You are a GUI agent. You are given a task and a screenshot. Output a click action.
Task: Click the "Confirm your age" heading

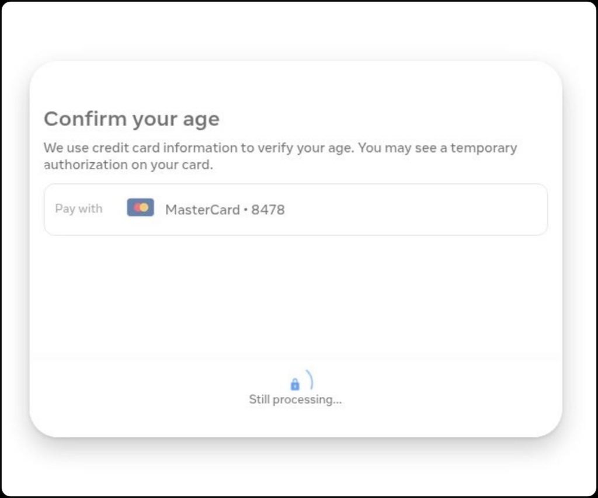[131, 119]
